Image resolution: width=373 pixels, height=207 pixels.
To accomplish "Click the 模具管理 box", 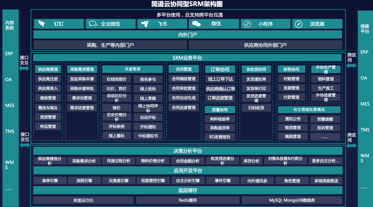I will tap(293, 136).
